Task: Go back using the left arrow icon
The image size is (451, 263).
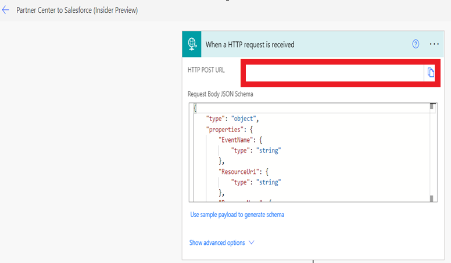Action: [6, 10]
